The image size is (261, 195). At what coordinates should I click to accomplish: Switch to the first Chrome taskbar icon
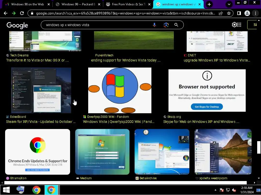coord(36,190)
